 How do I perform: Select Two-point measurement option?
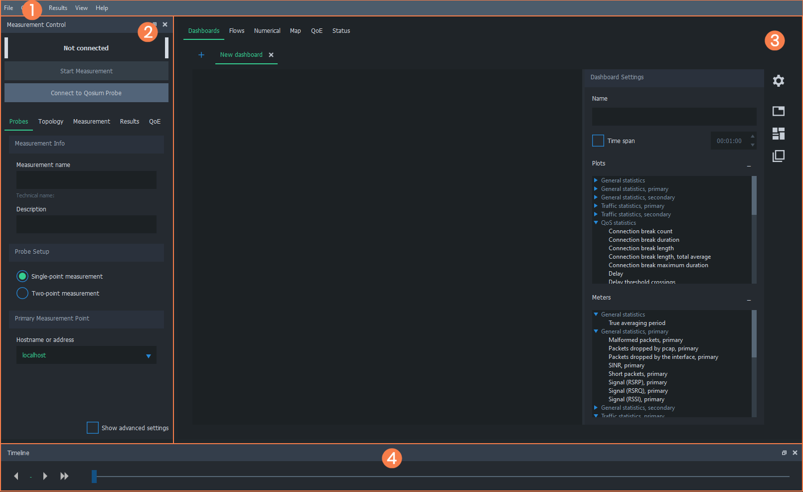(22, 293)
